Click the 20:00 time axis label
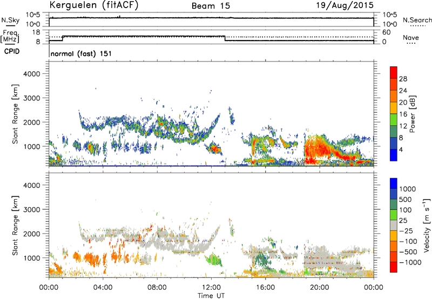This screenshot has height=299, width=432. (319, 288)
